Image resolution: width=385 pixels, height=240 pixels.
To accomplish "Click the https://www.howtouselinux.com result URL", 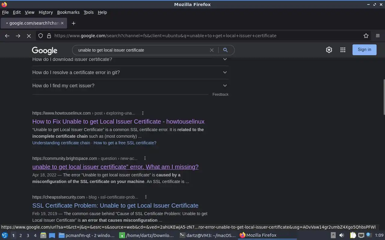I will coord(61,113).
